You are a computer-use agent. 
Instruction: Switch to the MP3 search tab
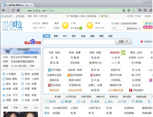(65, 36)
